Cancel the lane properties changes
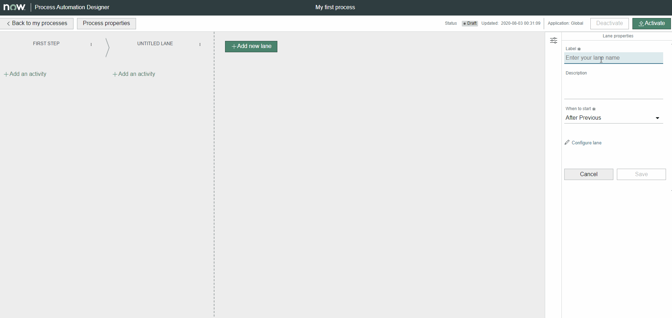This screenshot has width=672, height=318. (589, 174)
